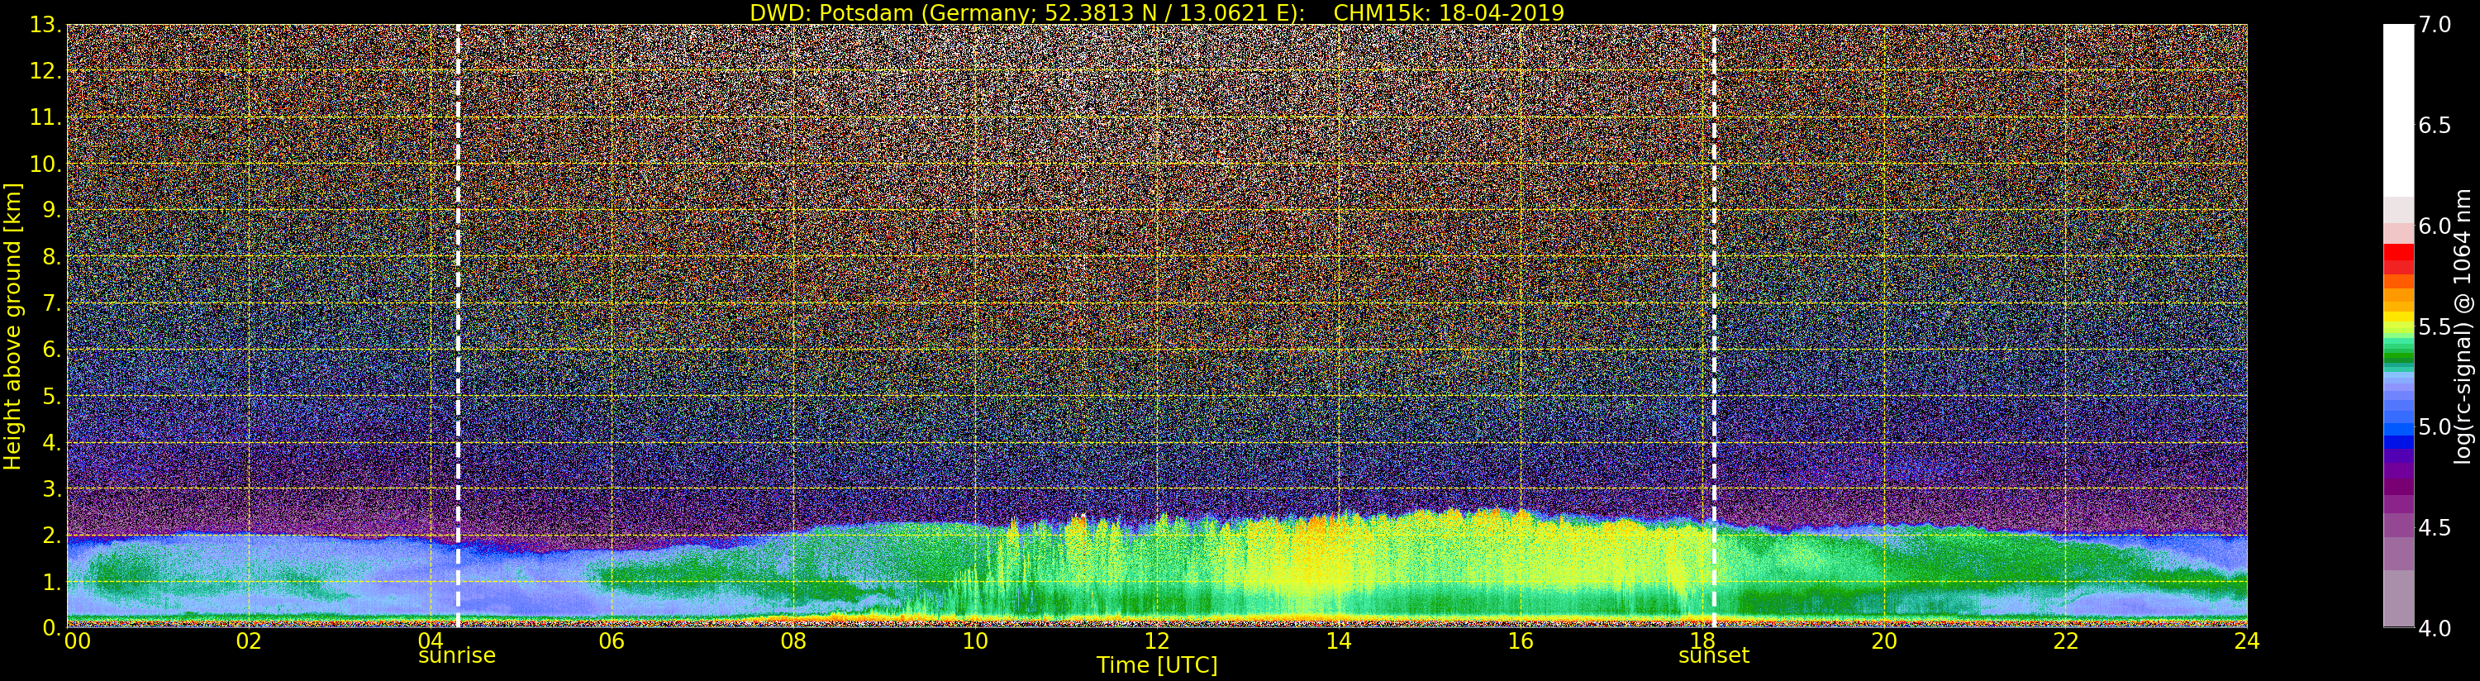Click the 'CHM15k: 18-04-2019' title text
The image size is (2480, 681).
click(1448, 12)
